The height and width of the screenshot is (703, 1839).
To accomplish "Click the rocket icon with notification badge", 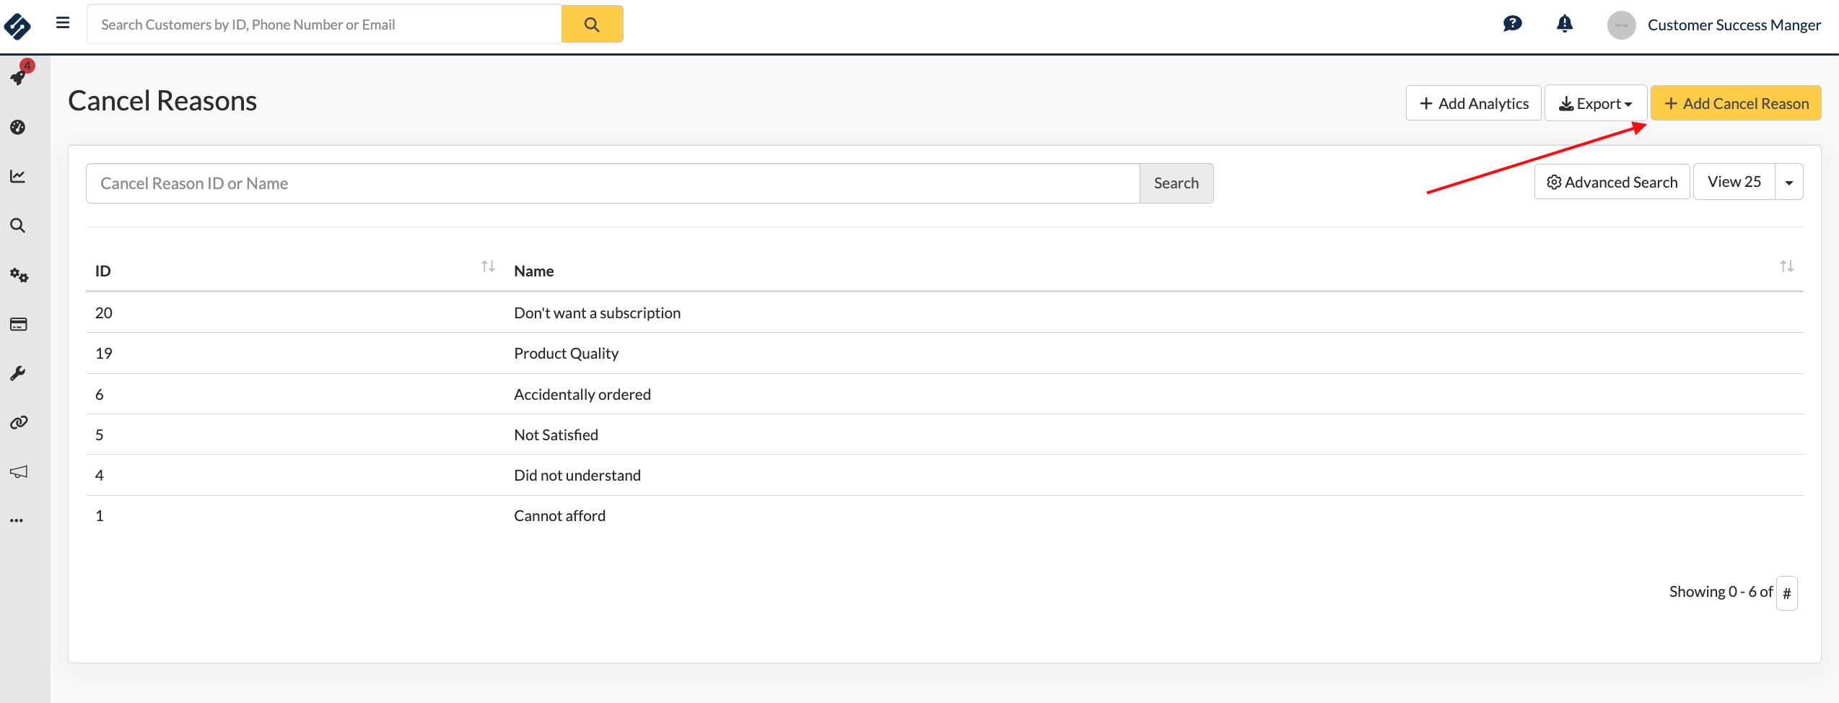I will (19, 76).
